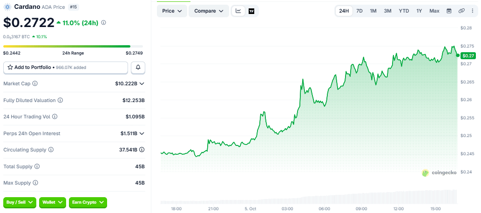Select the YTD time range tab
Viewport: 481px width, 213px height.
click(404, 11)
